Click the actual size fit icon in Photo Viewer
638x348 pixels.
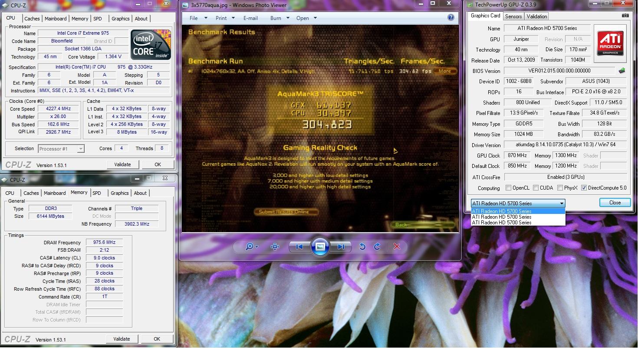click(x=275, y=246)
